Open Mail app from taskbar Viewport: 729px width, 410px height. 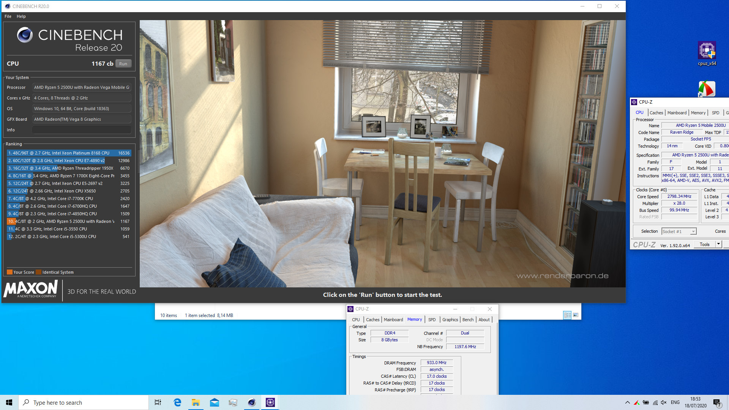coord(215,402)
